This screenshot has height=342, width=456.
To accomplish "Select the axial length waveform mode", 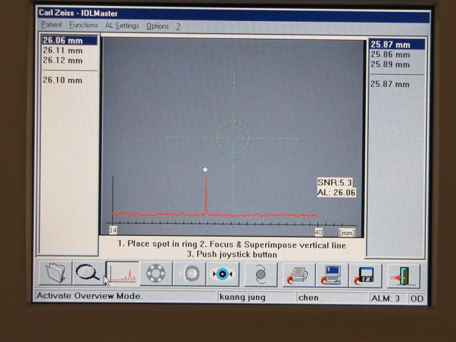I will point(123,274).
